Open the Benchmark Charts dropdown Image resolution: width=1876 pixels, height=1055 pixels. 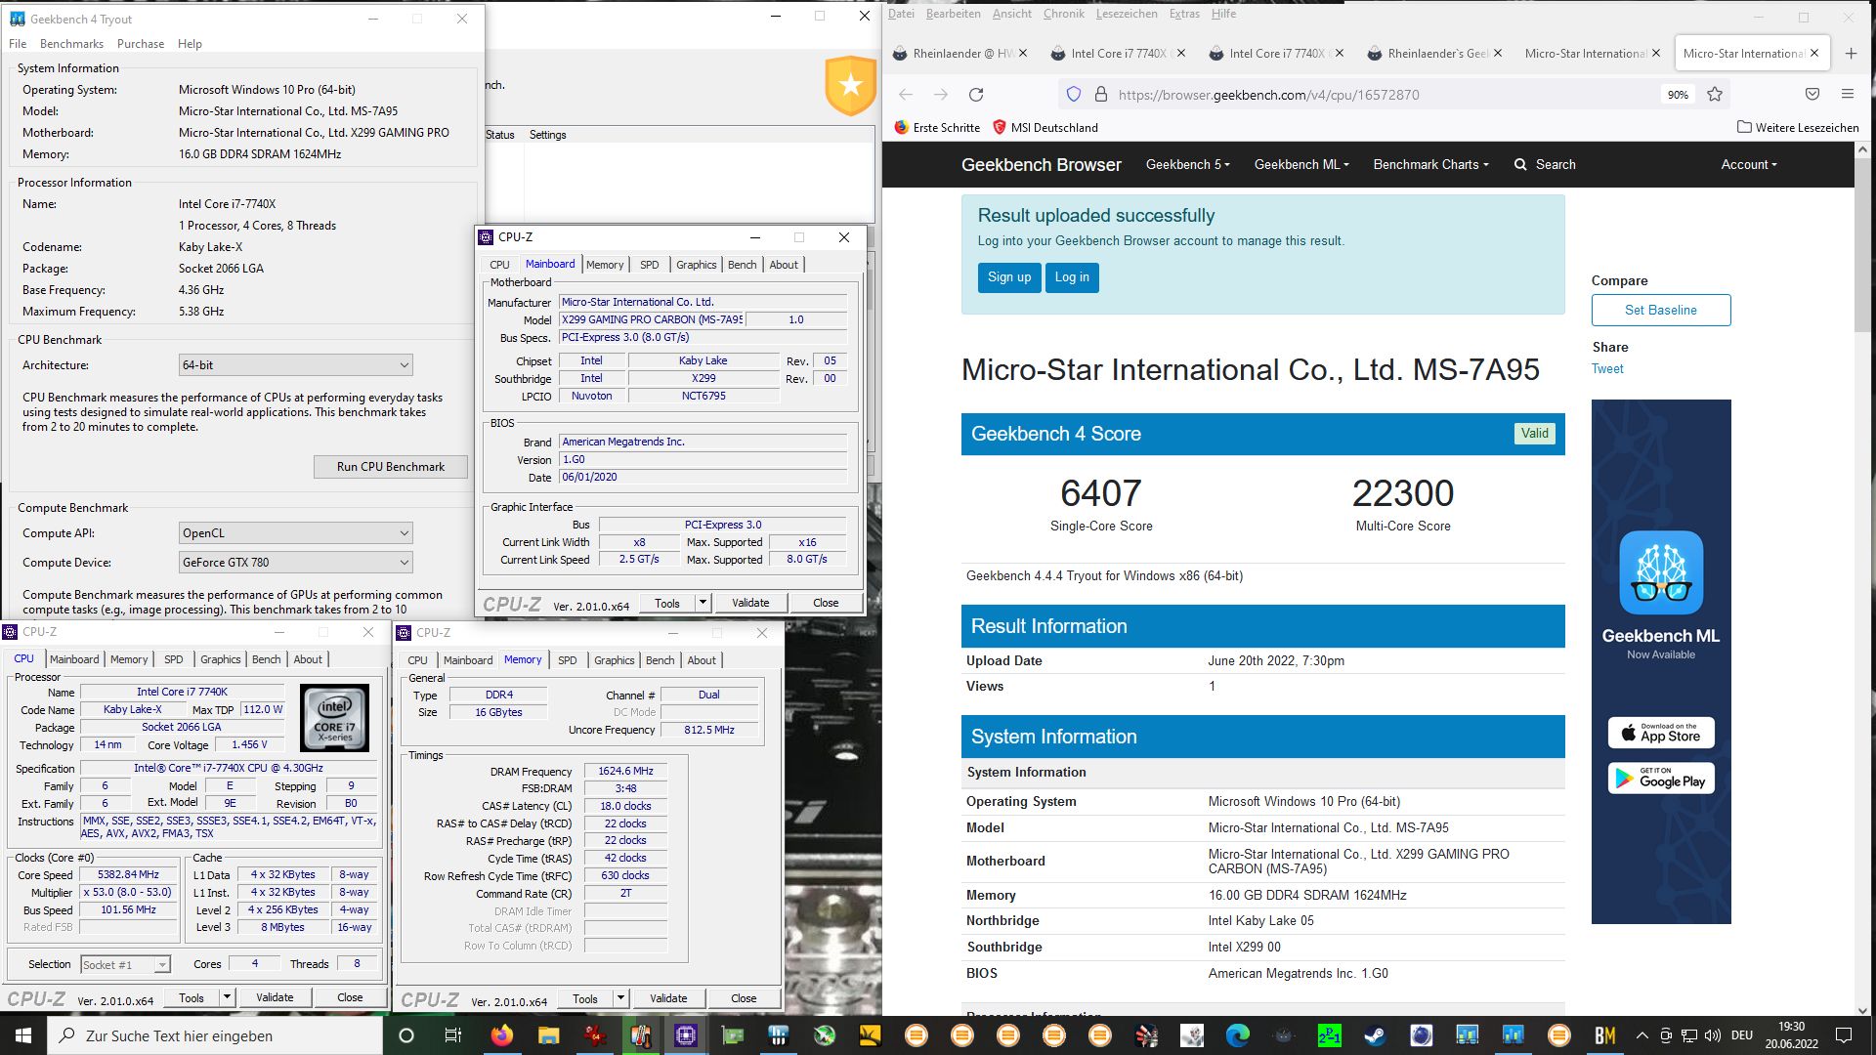(1430, 165)
